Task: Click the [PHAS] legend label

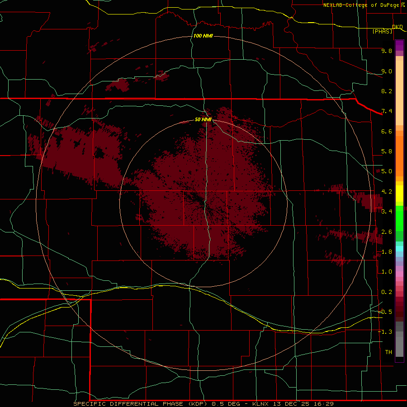Action: pyautogui.click(x=382, y=31)
